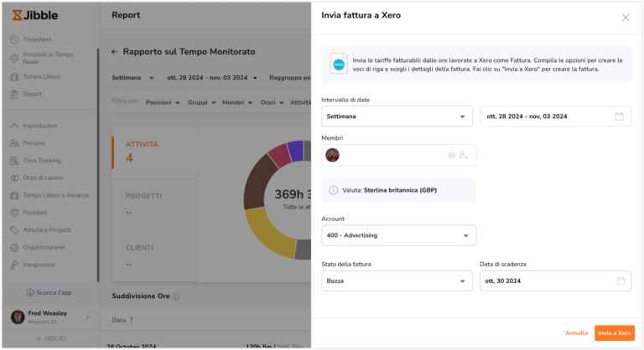Click the dark brown donut chart segment
The height and width of the screenshot is (350, 644).
258,183
